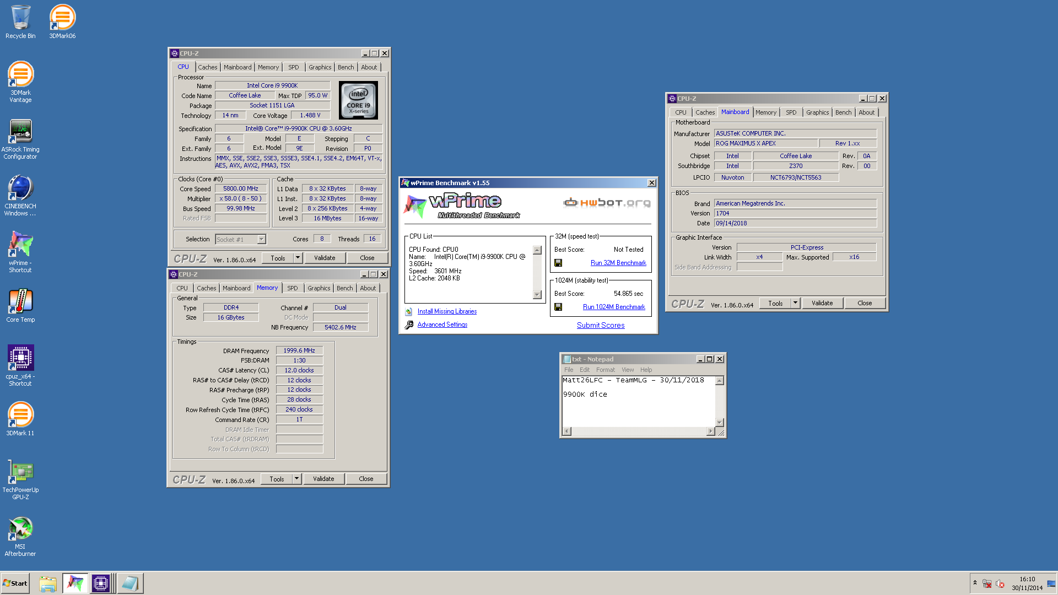Click Tools button in Mainboard CPU-Z window
This screenshot has width=1058, height=595.
(x=775, y=303)
